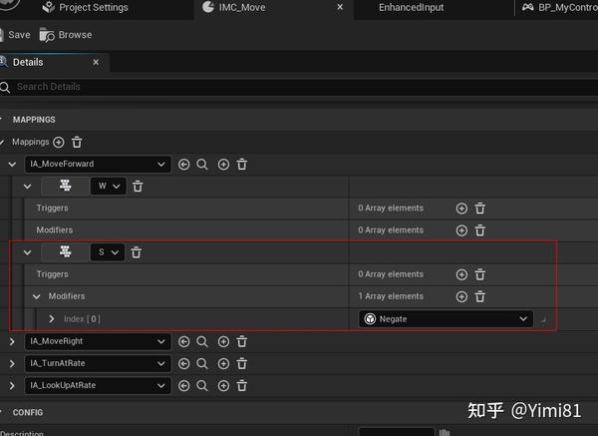Add a modifier to the W key
Screen dimensions: 598x436
point(461,230)
